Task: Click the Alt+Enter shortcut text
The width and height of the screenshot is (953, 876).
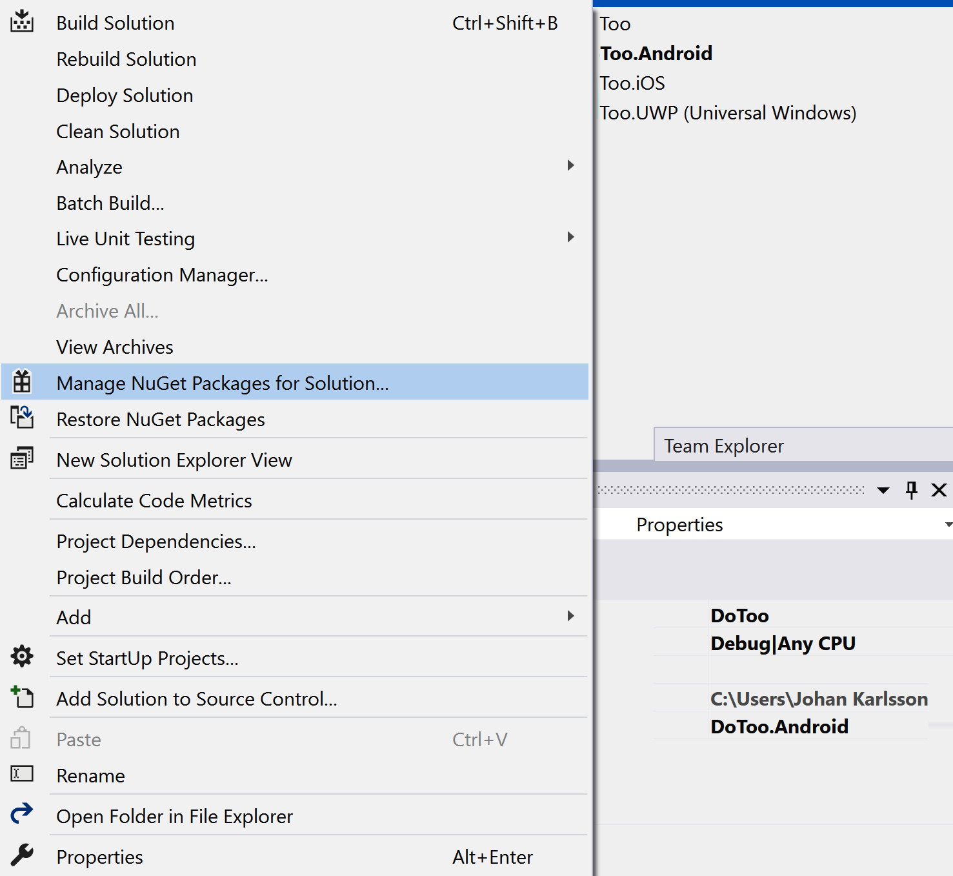Action: (493, 857)
